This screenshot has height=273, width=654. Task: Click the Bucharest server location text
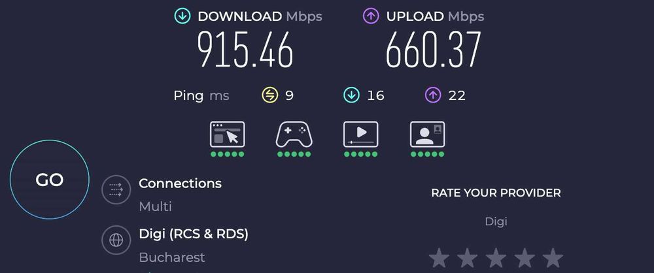[172, 257]
